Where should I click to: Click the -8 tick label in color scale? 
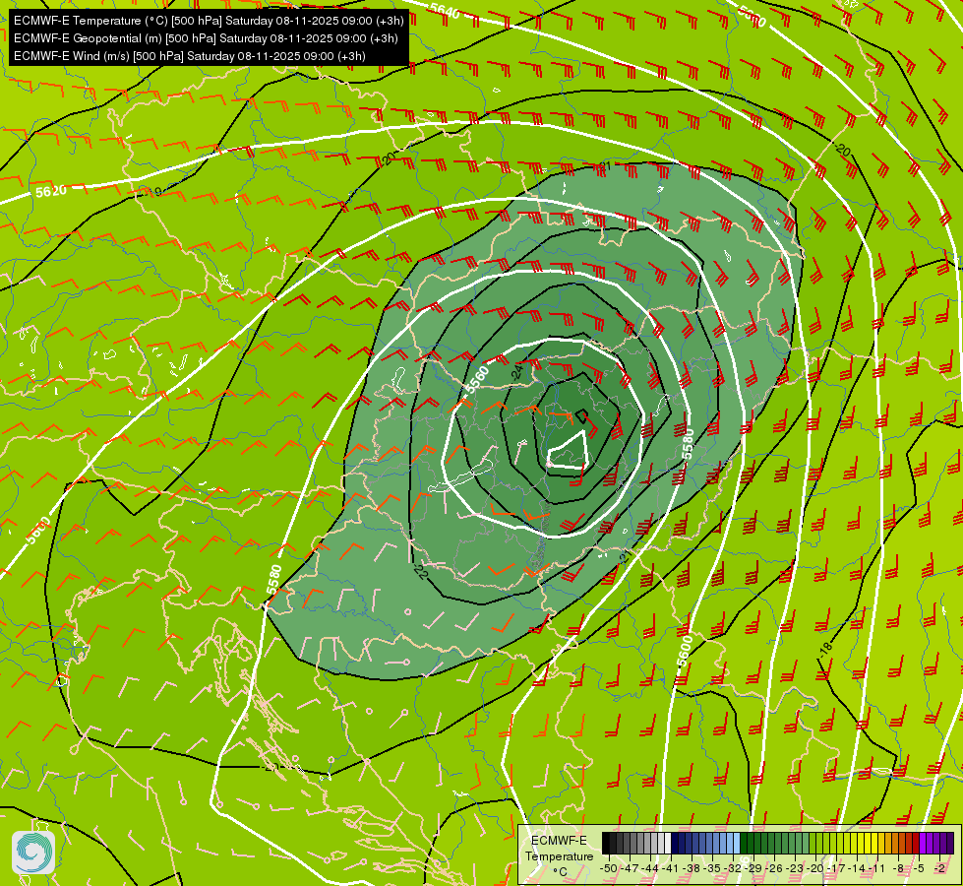(x=898, y=868)
